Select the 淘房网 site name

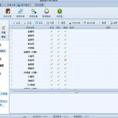31,81
